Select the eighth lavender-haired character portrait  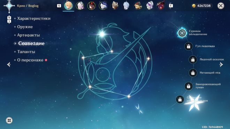(x=149, y=6)
